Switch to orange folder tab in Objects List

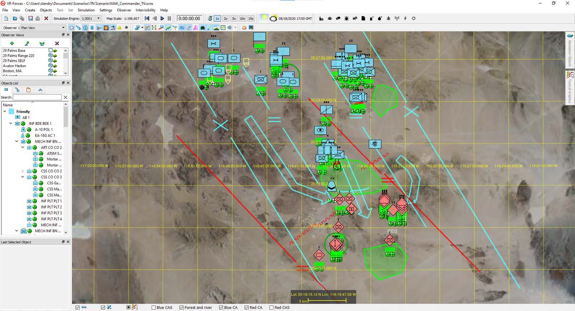tap(28, 90)
